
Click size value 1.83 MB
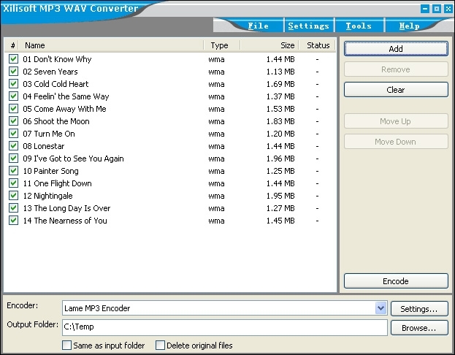(x=280, y=121)
